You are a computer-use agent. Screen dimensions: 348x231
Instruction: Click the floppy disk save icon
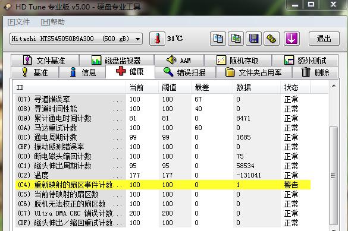253,39
